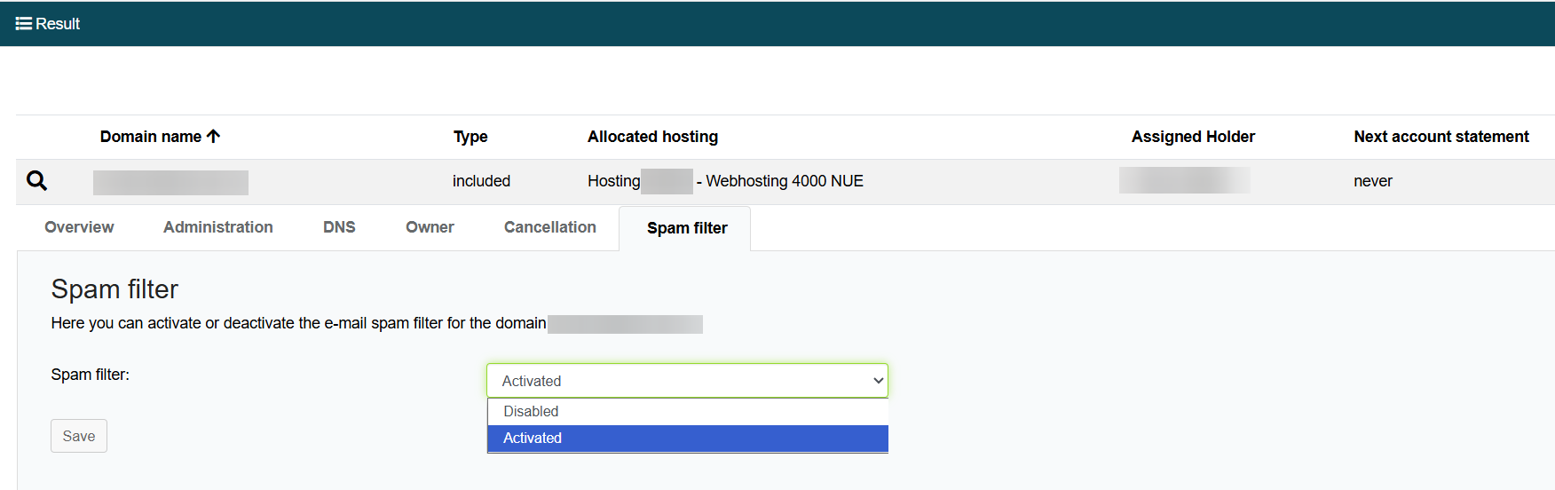Viewport: 1555px width, 490px height.
Task: Click the Allocated hosting column header
Action: click(x=652, y=137)
